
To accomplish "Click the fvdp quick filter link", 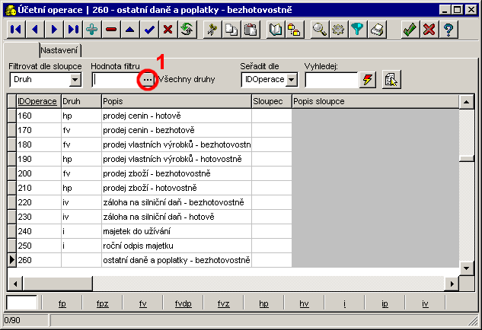I will pos(183,303).
